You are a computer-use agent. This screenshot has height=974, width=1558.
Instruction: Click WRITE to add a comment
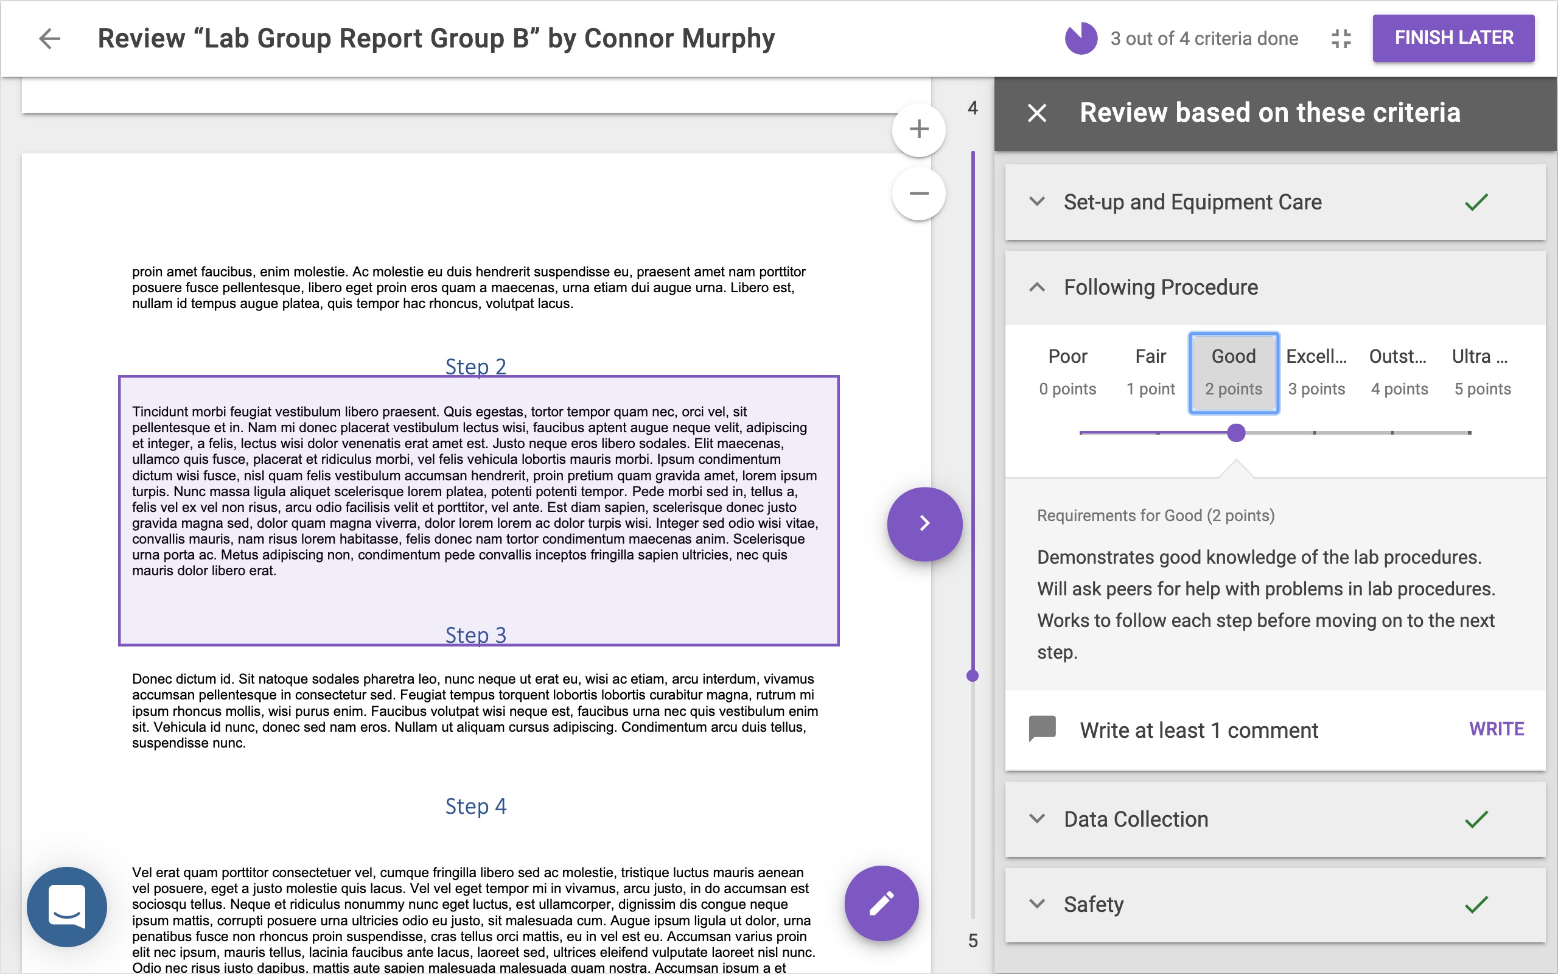click(x=1496, y=729)
